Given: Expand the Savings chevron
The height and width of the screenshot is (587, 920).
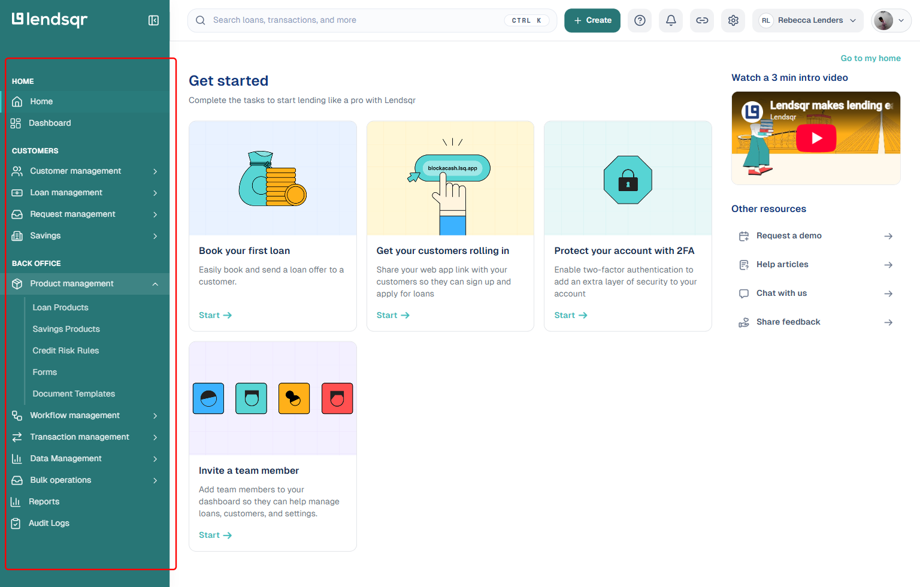Looking at the screenshot, I should (155, 236).
